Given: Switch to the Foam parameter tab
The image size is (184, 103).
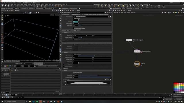Looking at the screenshot, I should tap(75, 30).
